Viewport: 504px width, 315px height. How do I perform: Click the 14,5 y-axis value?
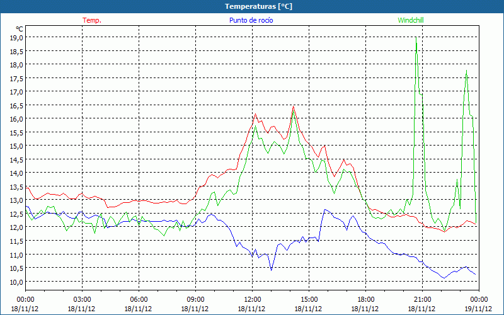point(17,160)
